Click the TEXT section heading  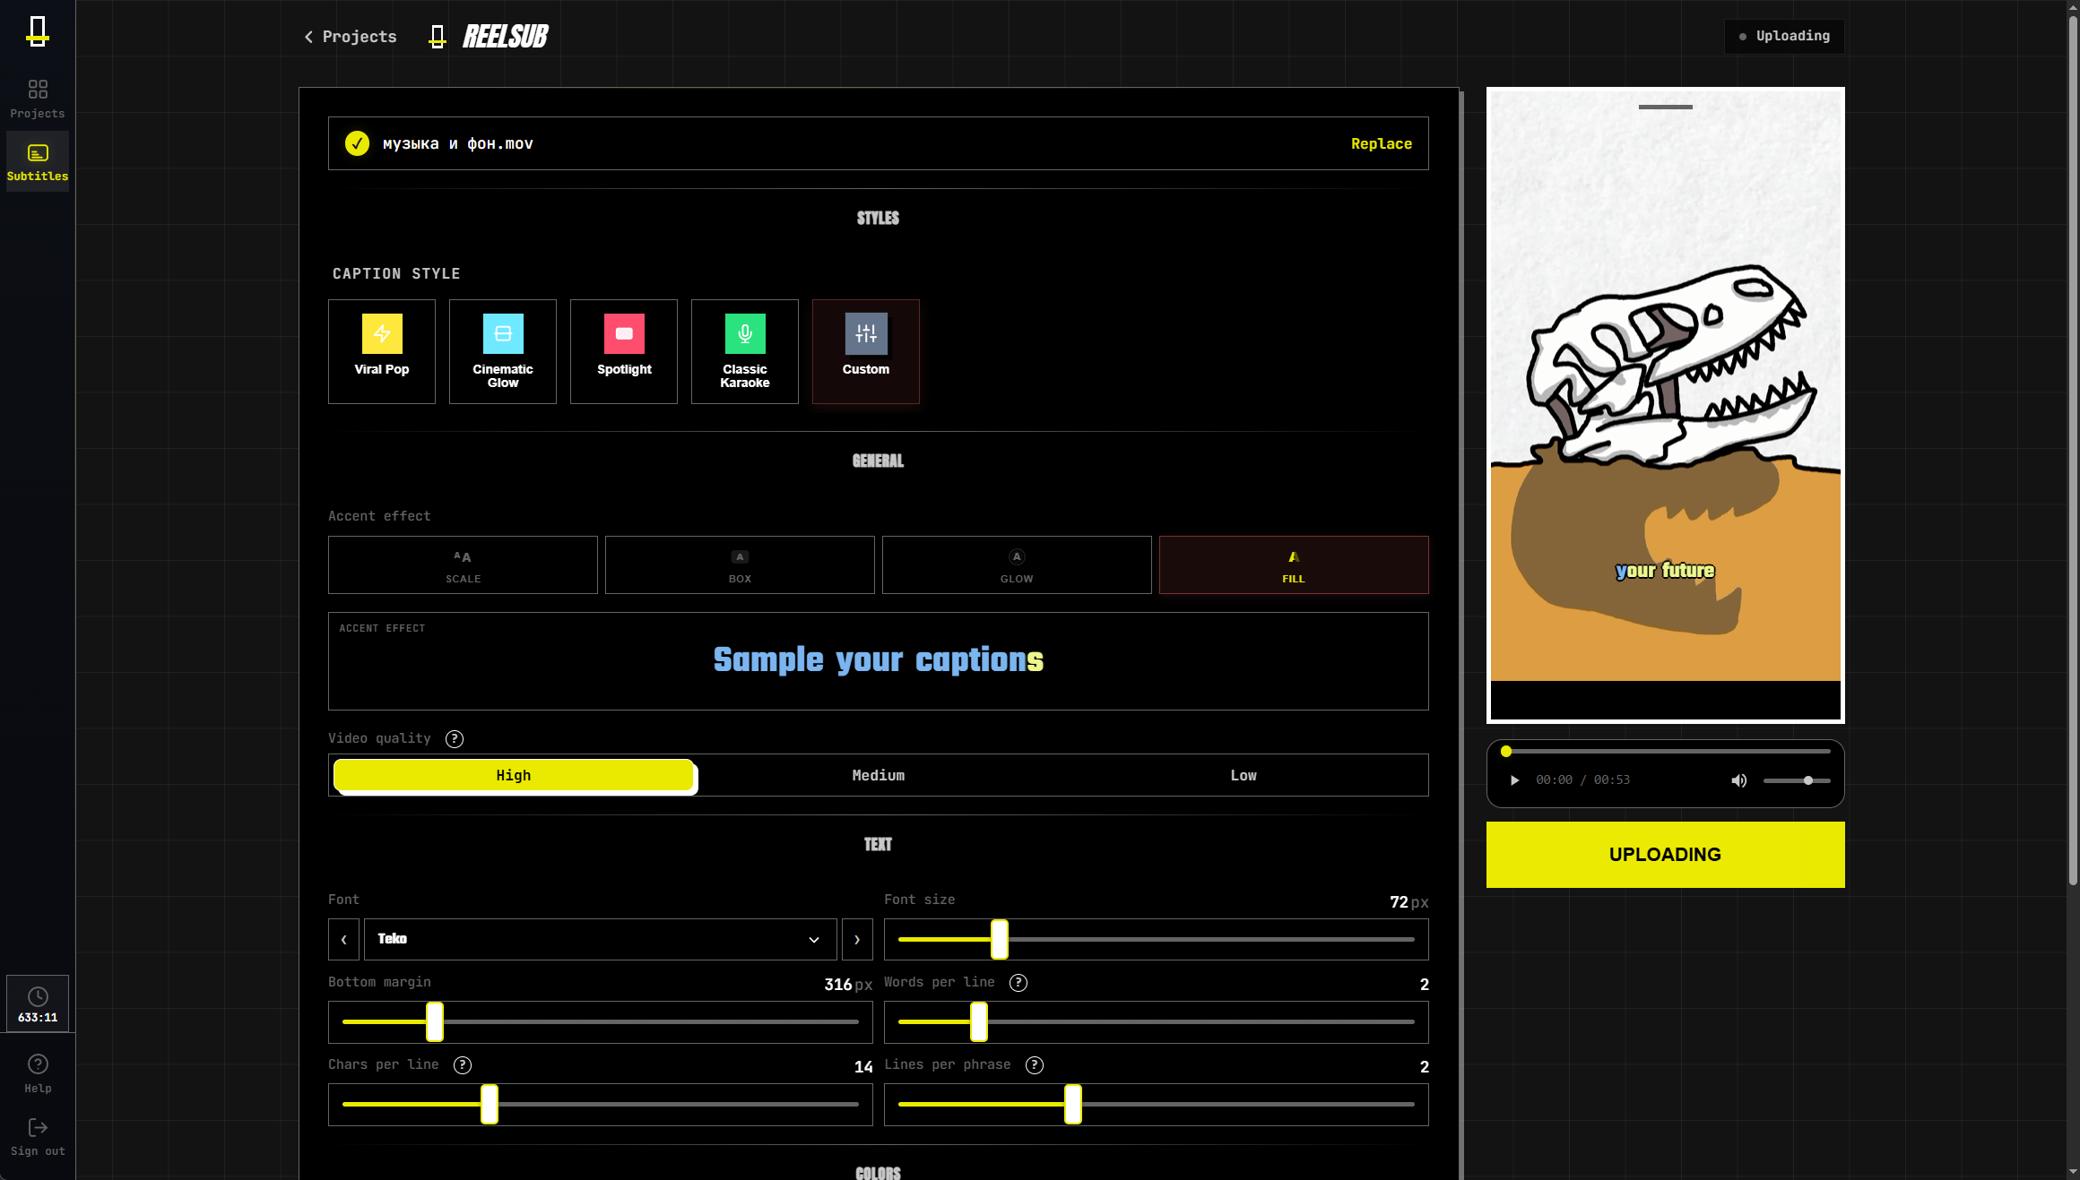pos(879,844)
